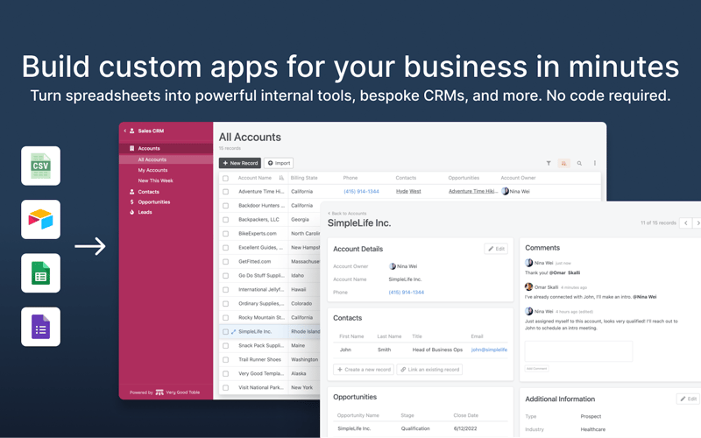Click Edit in Additional Information card
This screenshot has height=438, width=701.
point(688,399)
